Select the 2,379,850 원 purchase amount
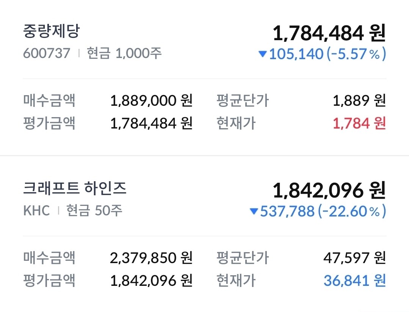Screen dimensions: 409x312 click(151, 258)
